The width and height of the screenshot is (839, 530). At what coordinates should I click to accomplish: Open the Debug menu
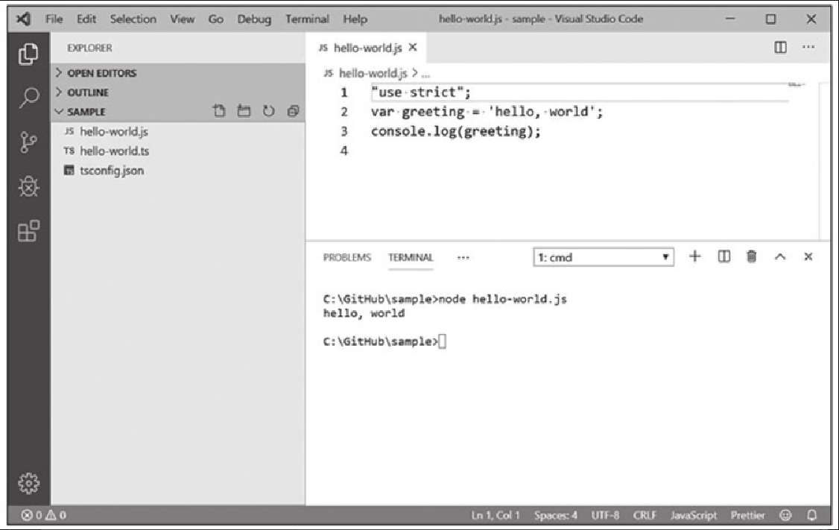254,19
